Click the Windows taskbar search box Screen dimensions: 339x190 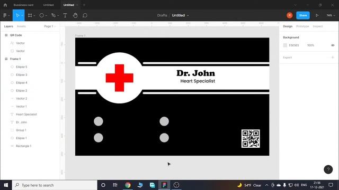55,185
